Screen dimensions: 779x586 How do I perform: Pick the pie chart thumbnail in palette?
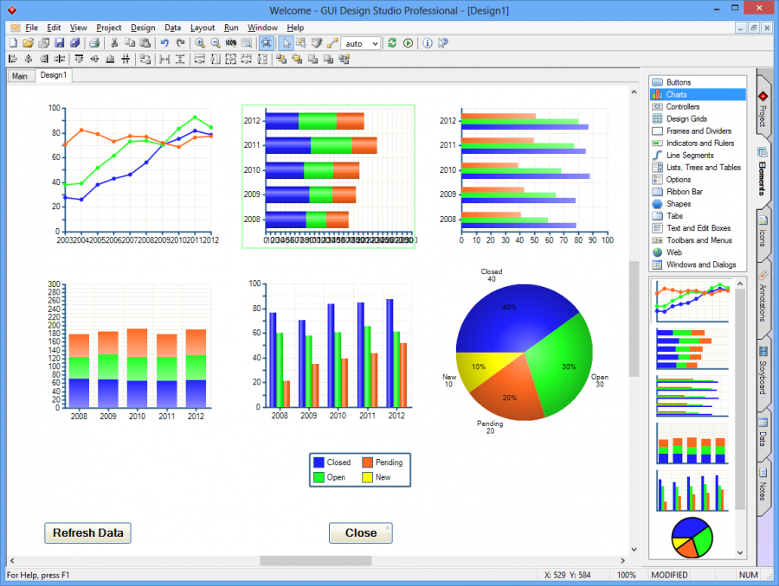[692, 538]
